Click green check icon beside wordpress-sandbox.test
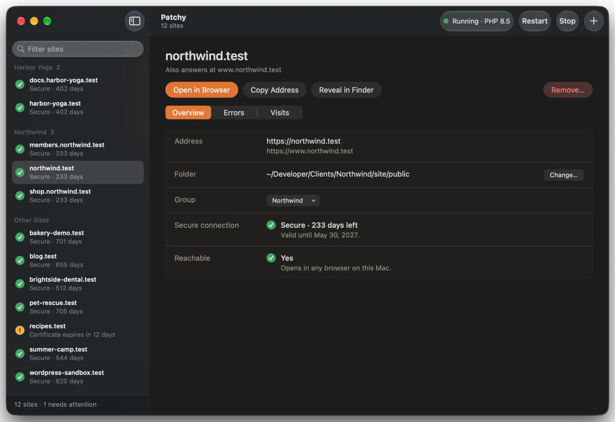Image resolution: width=615 pixels, height=422 pixels. tap(20, 377)
